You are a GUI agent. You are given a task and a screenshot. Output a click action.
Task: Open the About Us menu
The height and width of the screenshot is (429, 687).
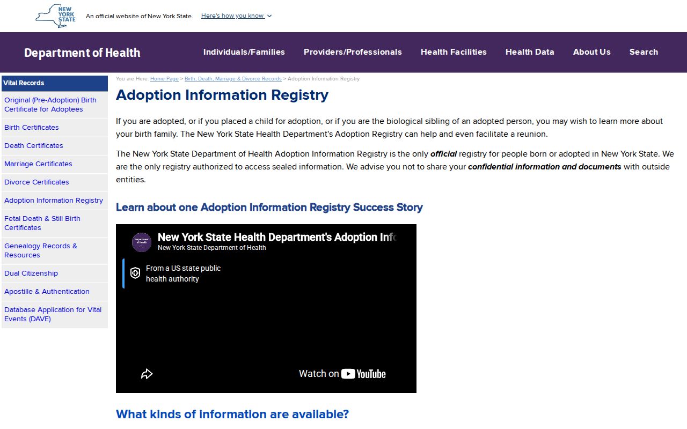(592, 52)
